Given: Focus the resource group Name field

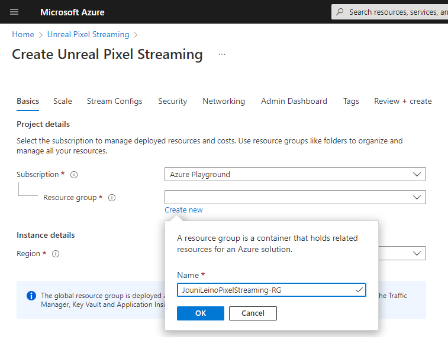Looking at the screenshot, I should tap(272, 290).
